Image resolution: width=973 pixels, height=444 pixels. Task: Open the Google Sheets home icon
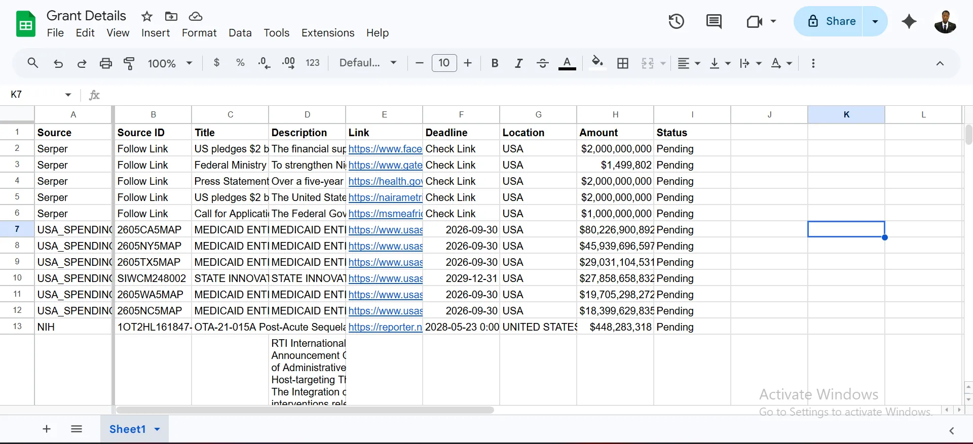click(x=26, y=24)
